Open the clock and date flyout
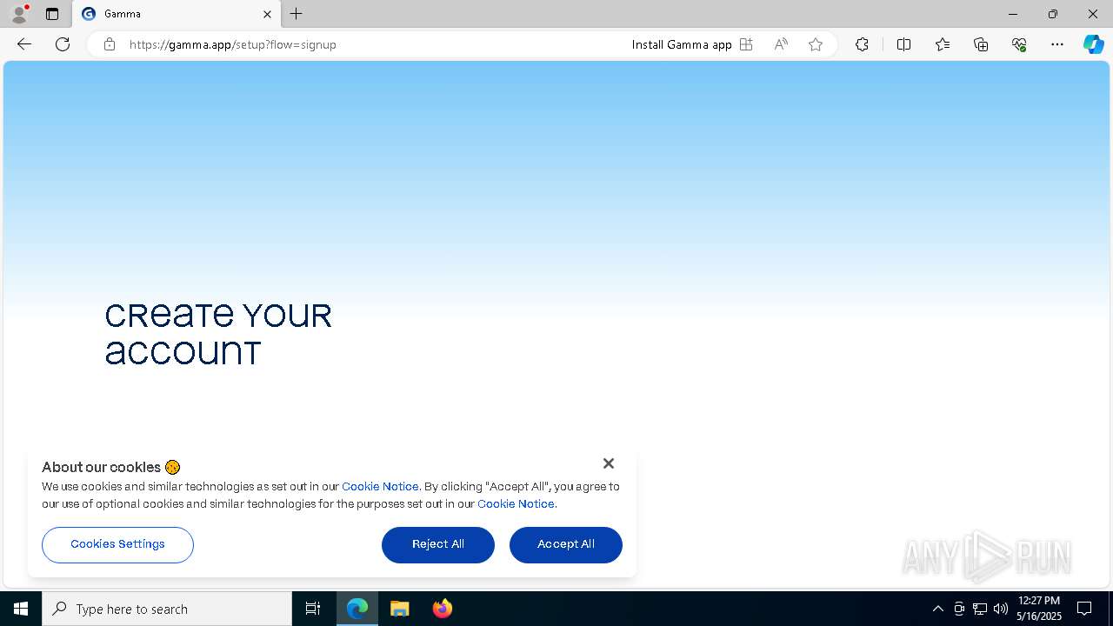Image resolution: width=1113 pixels, height=626 pixels. pos(1039,609)
